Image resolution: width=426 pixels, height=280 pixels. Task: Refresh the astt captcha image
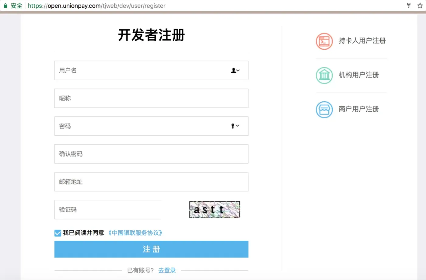[x=214, y=209]
